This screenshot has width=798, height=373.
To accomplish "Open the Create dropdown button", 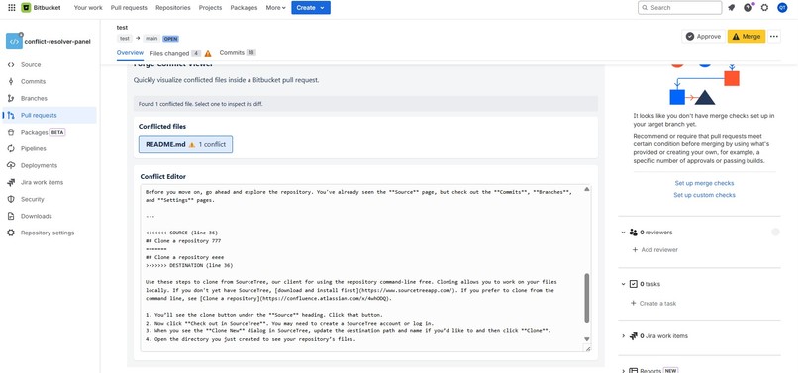I will tap(311, 8).
